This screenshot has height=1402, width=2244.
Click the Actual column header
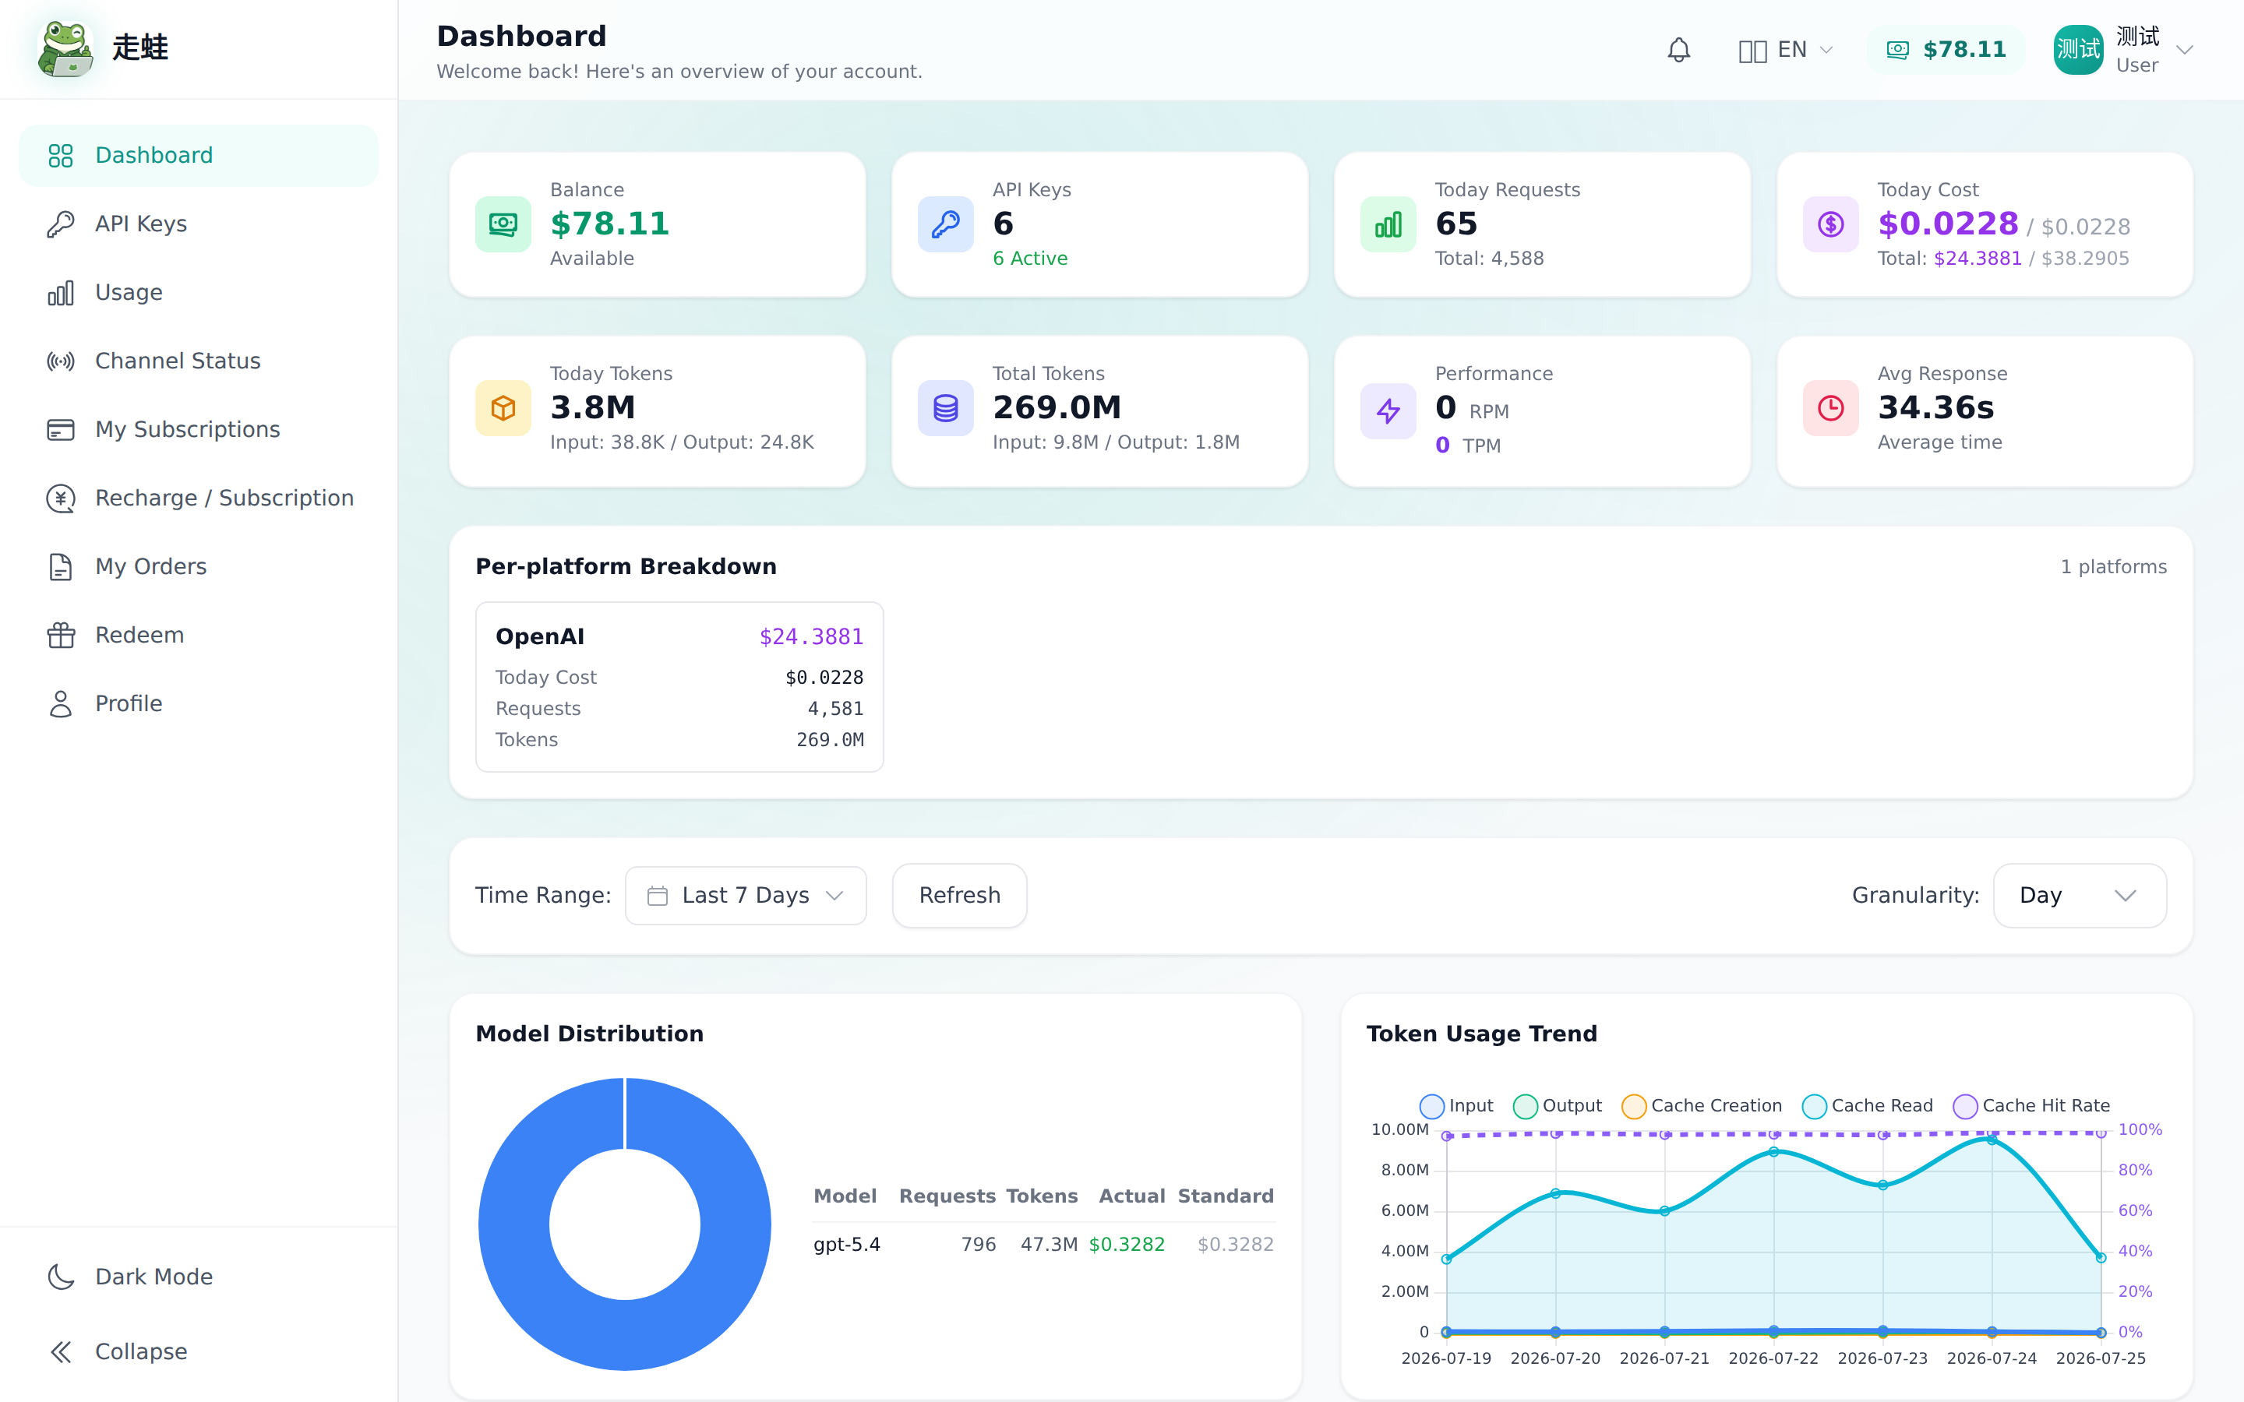(x=1131, y=1196)
